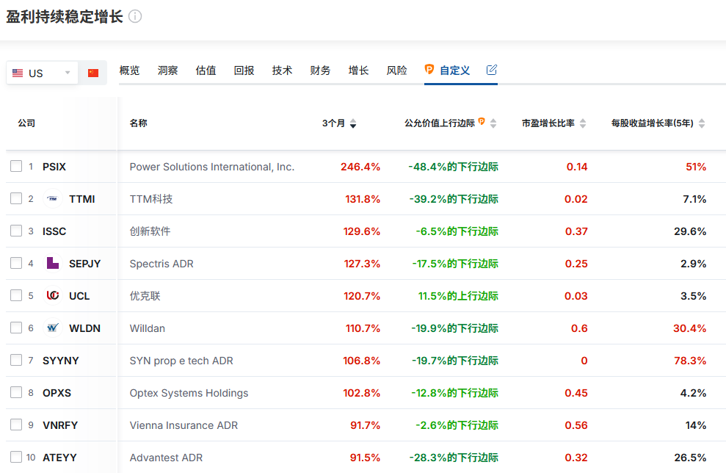Open the US market dropdown
726x473 pixels.
click(x=42, y=73)
